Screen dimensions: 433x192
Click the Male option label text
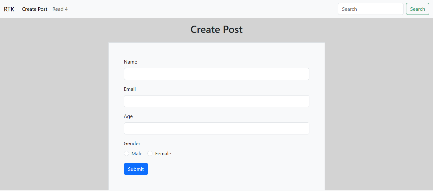137,154
